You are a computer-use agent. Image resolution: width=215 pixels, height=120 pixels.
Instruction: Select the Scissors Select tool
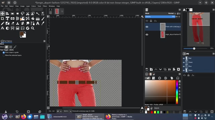tap(28, 13)
